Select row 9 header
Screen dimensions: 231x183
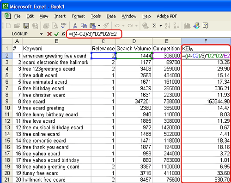[7, 102]
